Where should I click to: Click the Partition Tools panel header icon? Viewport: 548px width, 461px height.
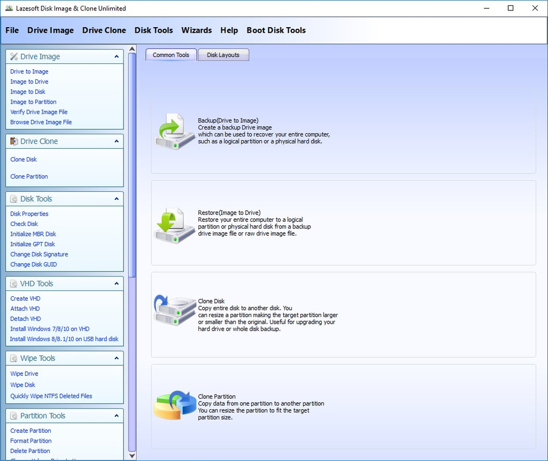pyautogui.click(x=14, y=415)
